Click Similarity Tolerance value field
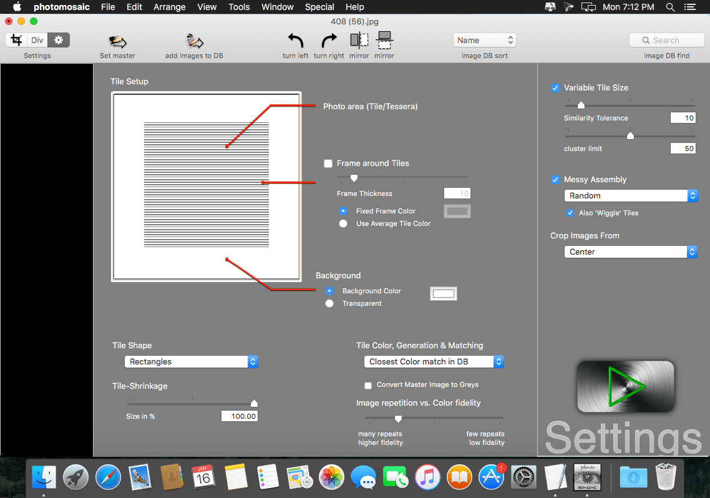This screenshot has height=498, width=710. coord(683,118)
